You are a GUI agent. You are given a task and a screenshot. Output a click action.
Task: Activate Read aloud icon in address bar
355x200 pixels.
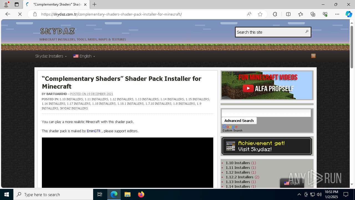coord(249,14)
